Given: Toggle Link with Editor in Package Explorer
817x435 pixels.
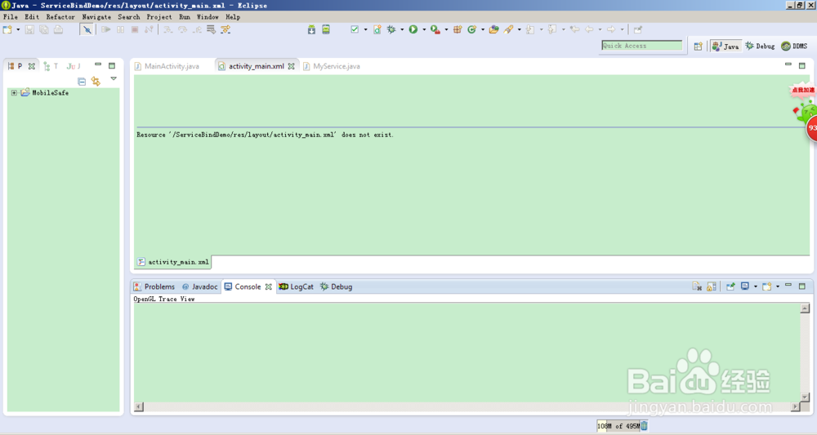Looking at the screenshot, I should click(x=96, y=81).
